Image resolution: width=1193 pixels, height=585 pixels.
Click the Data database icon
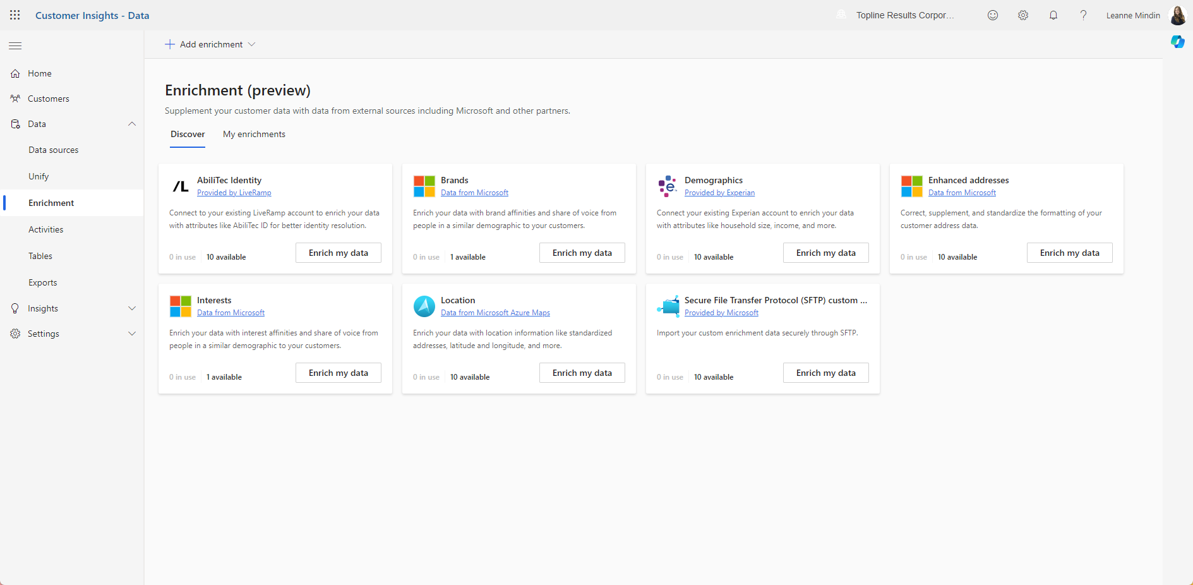(x=15, y=124)
